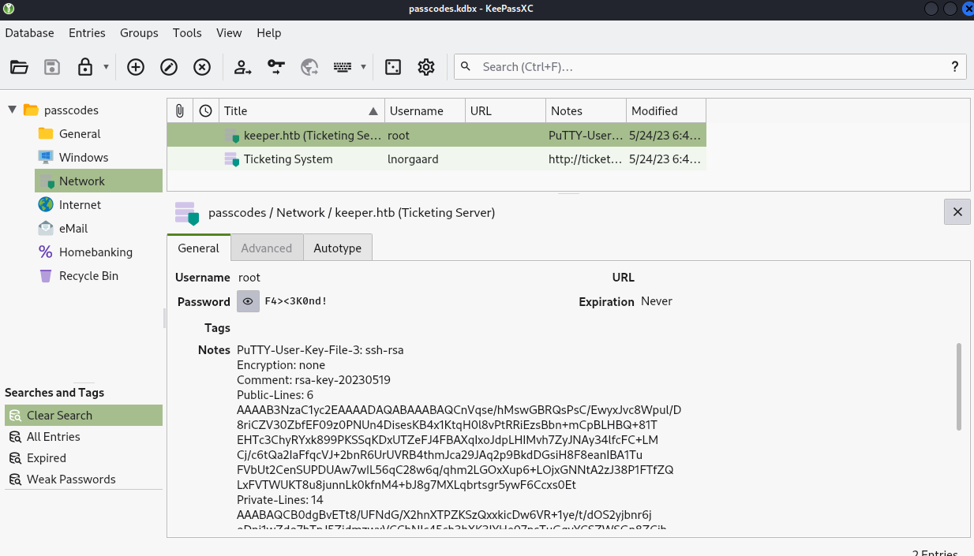This screenshot has width=974, height=556.
Task: Open the Tools menu
Action: [x=187, y=33]
